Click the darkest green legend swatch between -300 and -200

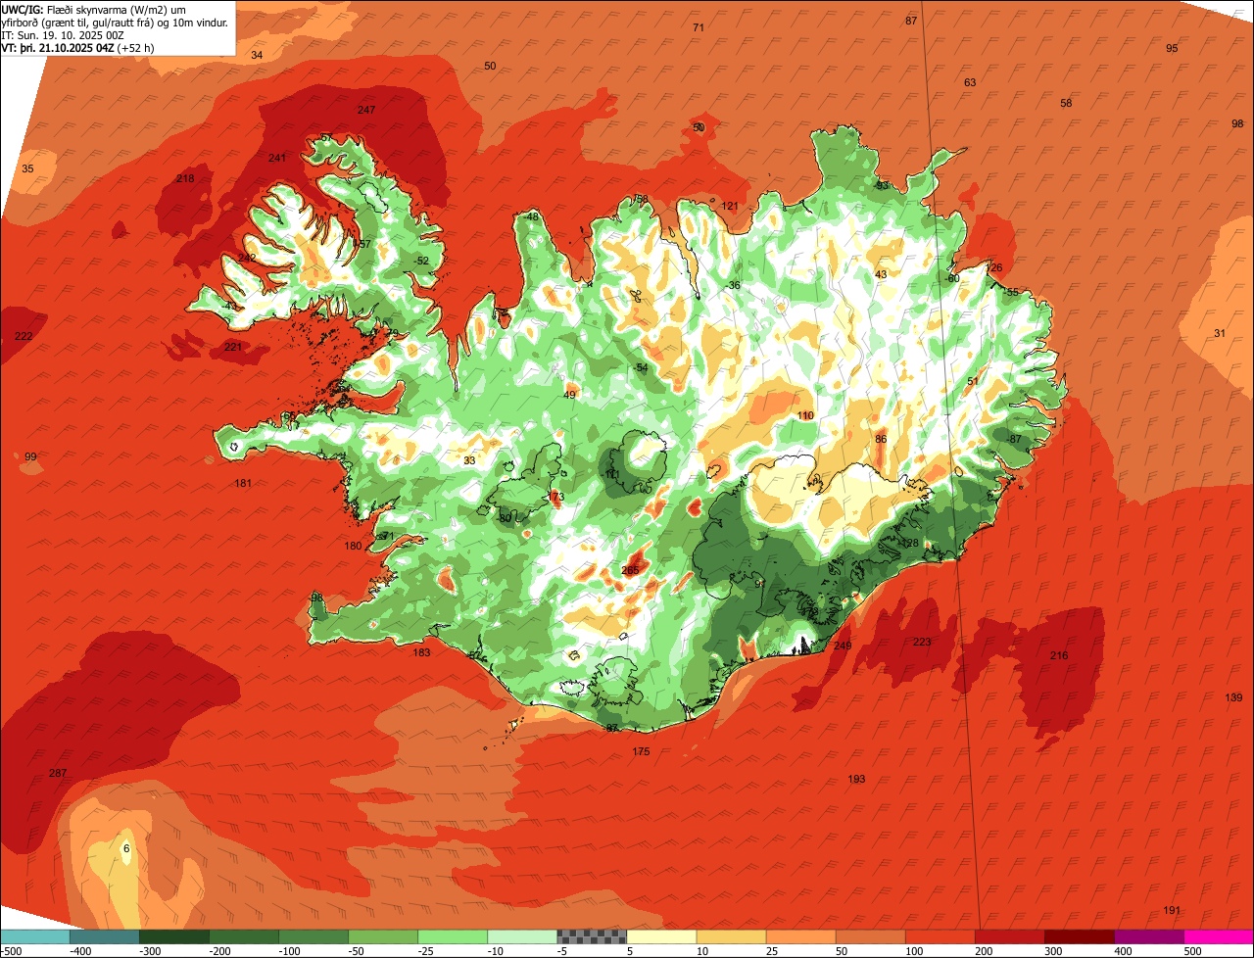click(x=173, y=936)
